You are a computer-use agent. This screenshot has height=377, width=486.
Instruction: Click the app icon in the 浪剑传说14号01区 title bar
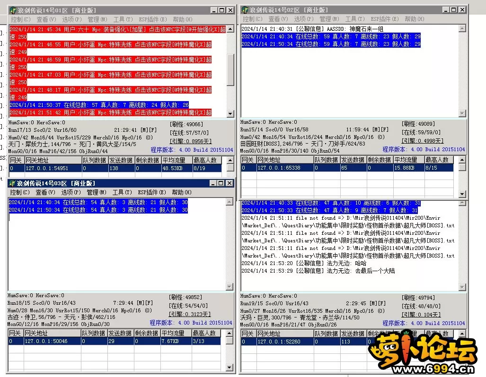[x=13, y=10]
